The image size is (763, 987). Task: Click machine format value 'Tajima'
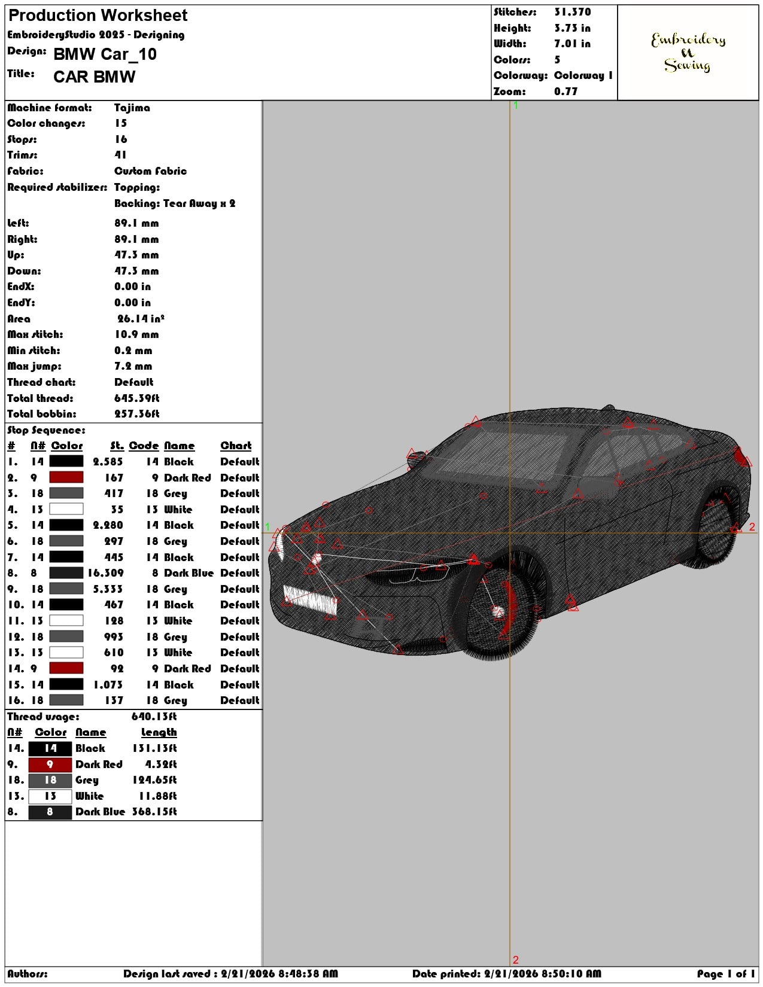point(132,108)
